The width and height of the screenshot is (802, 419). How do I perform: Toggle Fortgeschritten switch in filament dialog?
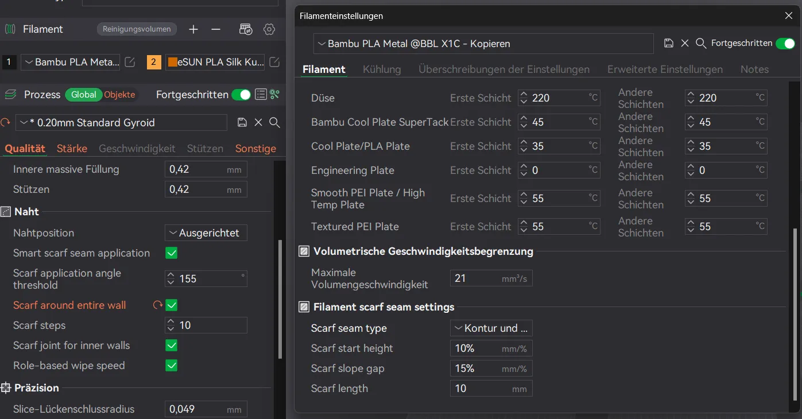point(785,44)
